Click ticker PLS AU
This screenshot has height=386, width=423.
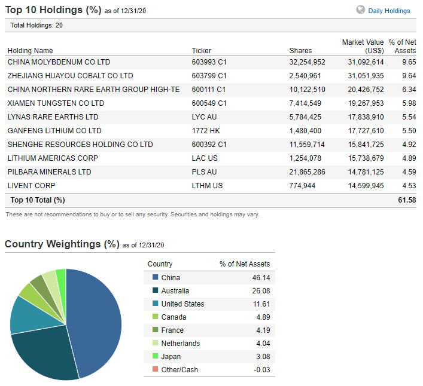point(204,172)
